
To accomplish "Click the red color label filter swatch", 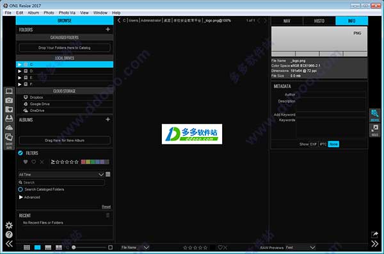I will (83, 162).
